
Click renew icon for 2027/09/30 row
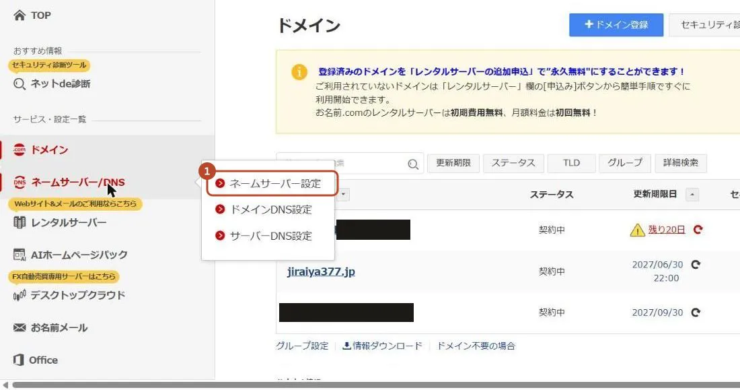(x=696, y=313)
